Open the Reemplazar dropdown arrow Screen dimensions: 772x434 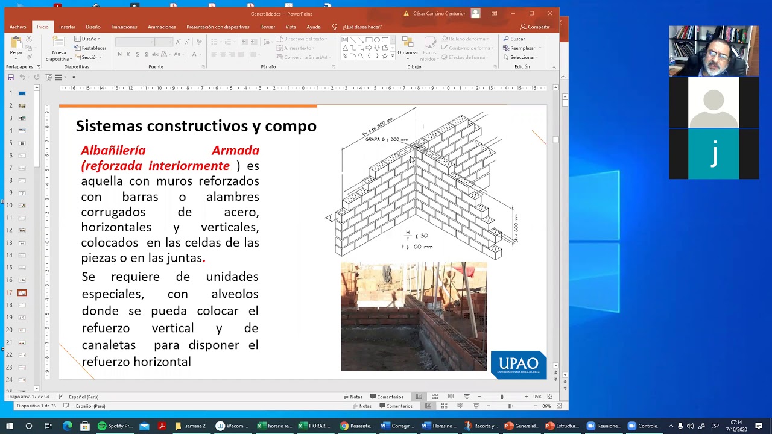pyautogui.click(x=540, y=48)
